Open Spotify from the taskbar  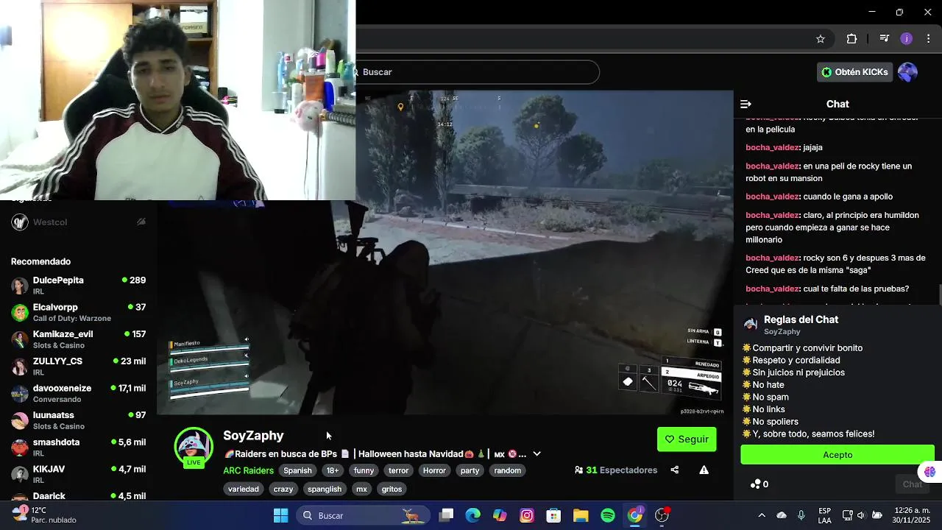pos(608,515)
